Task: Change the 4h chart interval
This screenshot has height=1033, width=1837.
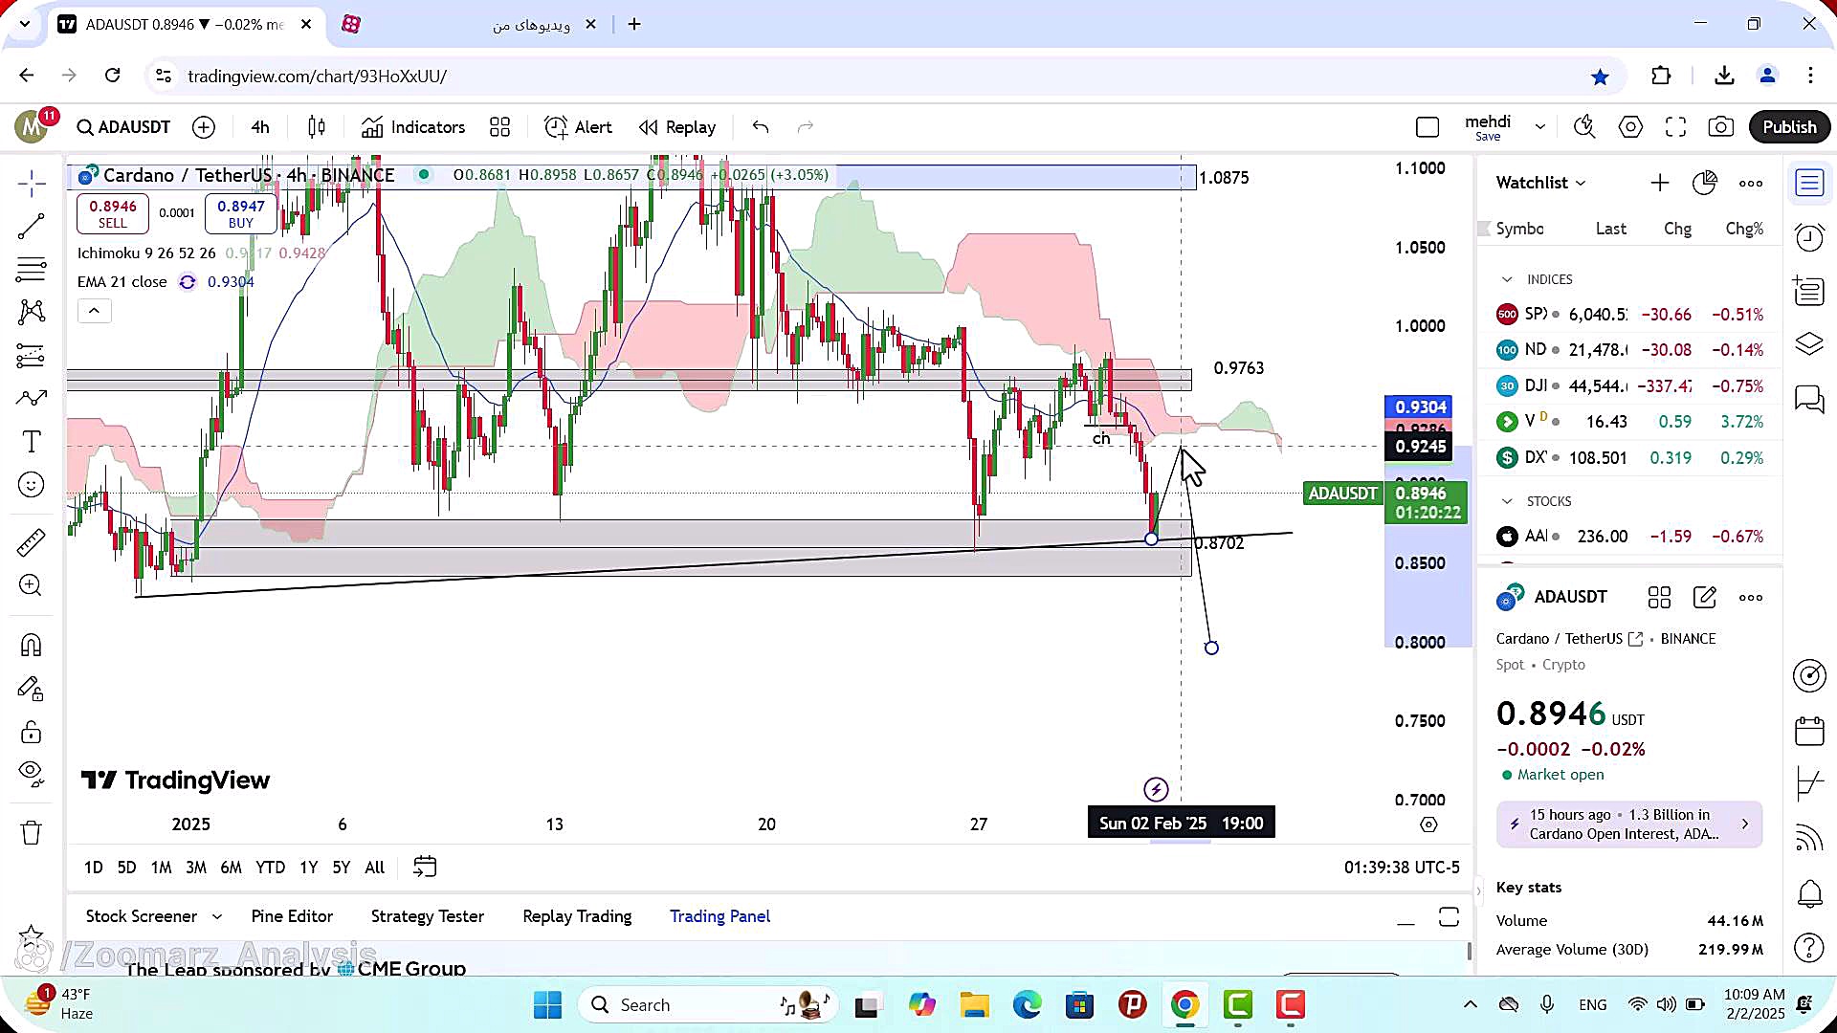Action: pyautogui.click(x=260, y=127)
